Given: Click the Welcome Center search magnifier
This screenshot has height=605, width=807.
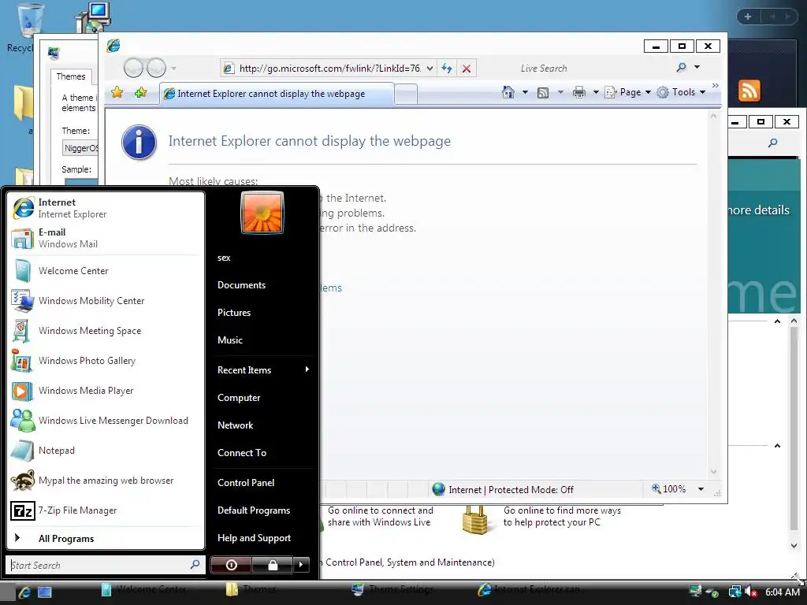Looking at the screenshot, I should 772,143.
